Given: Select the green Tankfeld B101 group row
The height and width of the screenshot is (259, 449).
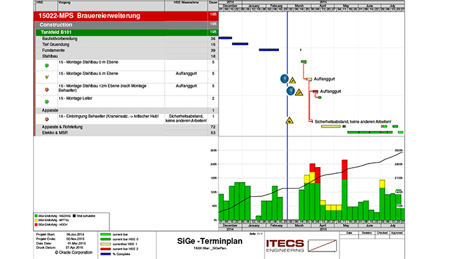Looking at the screenshot, I should [x=127, y=32].
